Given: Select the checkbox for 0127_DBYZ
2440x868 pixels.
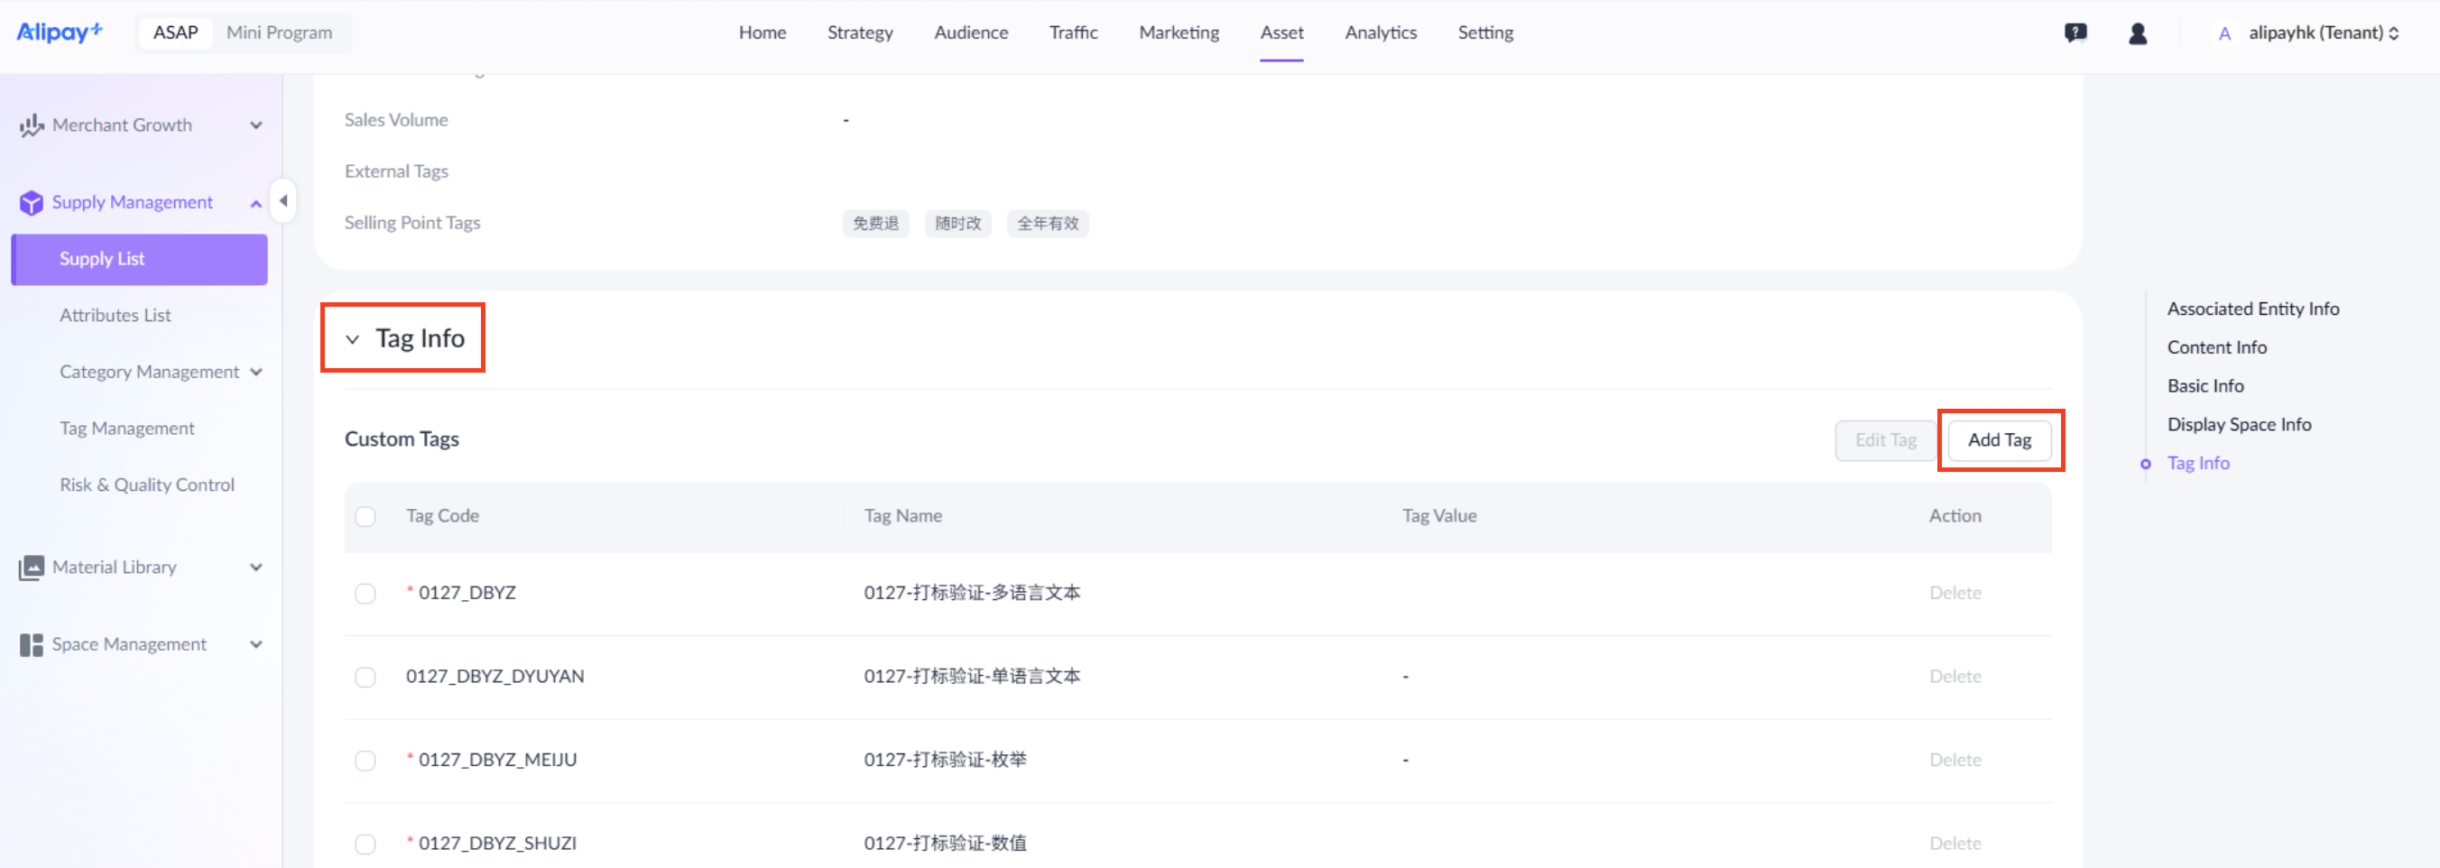Looking at the screenshot, I should pyautogui.click(x=365, y=593).
